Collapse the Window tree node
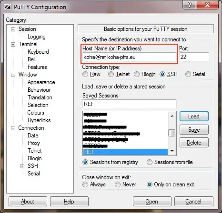The height and width of the screenshot is (213, 222). [x=13, y=75]
